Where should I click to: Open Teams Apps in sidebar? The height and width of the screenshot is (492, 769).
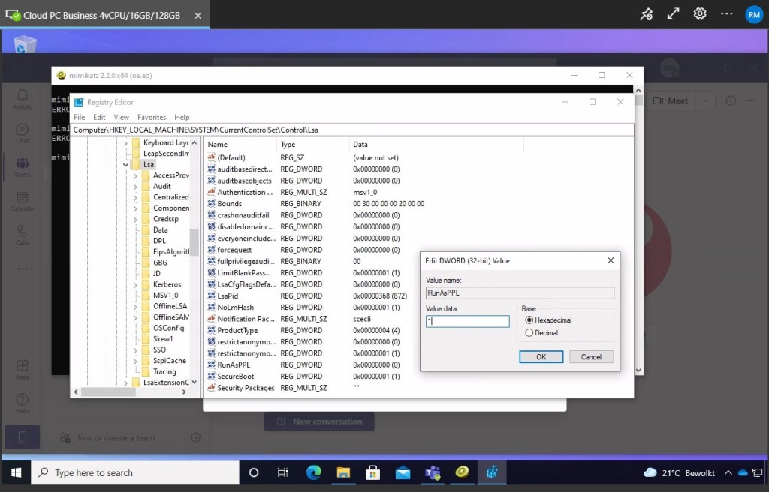coord(22,370)
